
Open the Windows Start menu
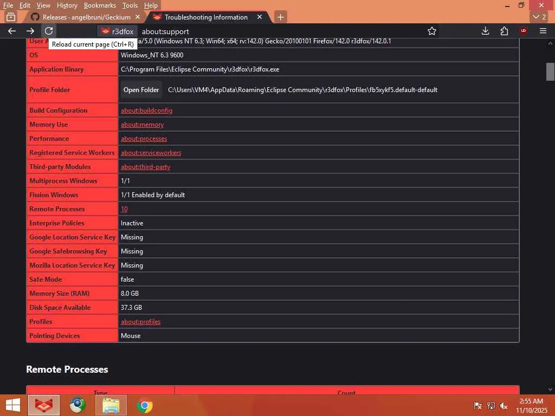click(13, 405)
